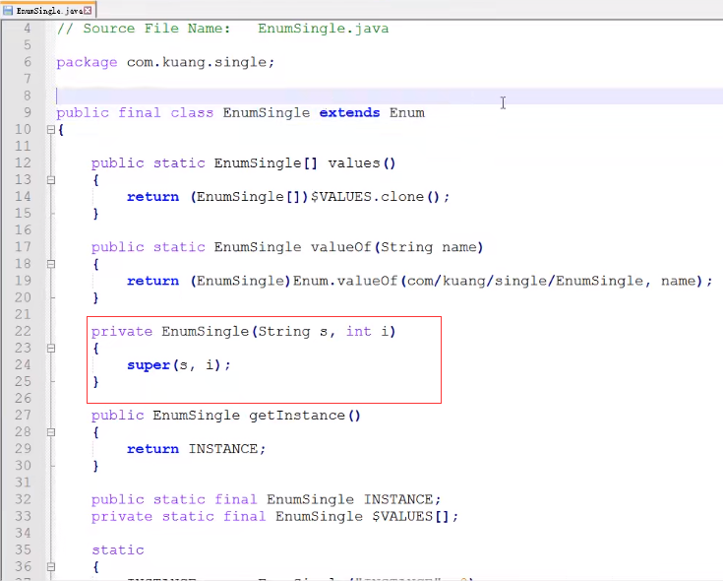The image size is (723, 581).
Task: Click 'return INSTANCE;' on line 29
Action: [197, 449]
